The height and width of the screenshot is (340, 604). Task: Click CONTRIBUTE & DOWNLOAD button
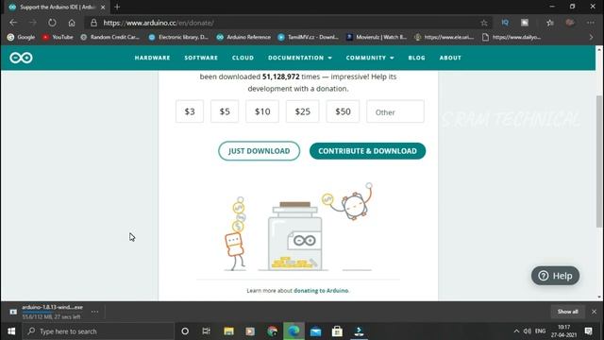(x=367, y=151)
